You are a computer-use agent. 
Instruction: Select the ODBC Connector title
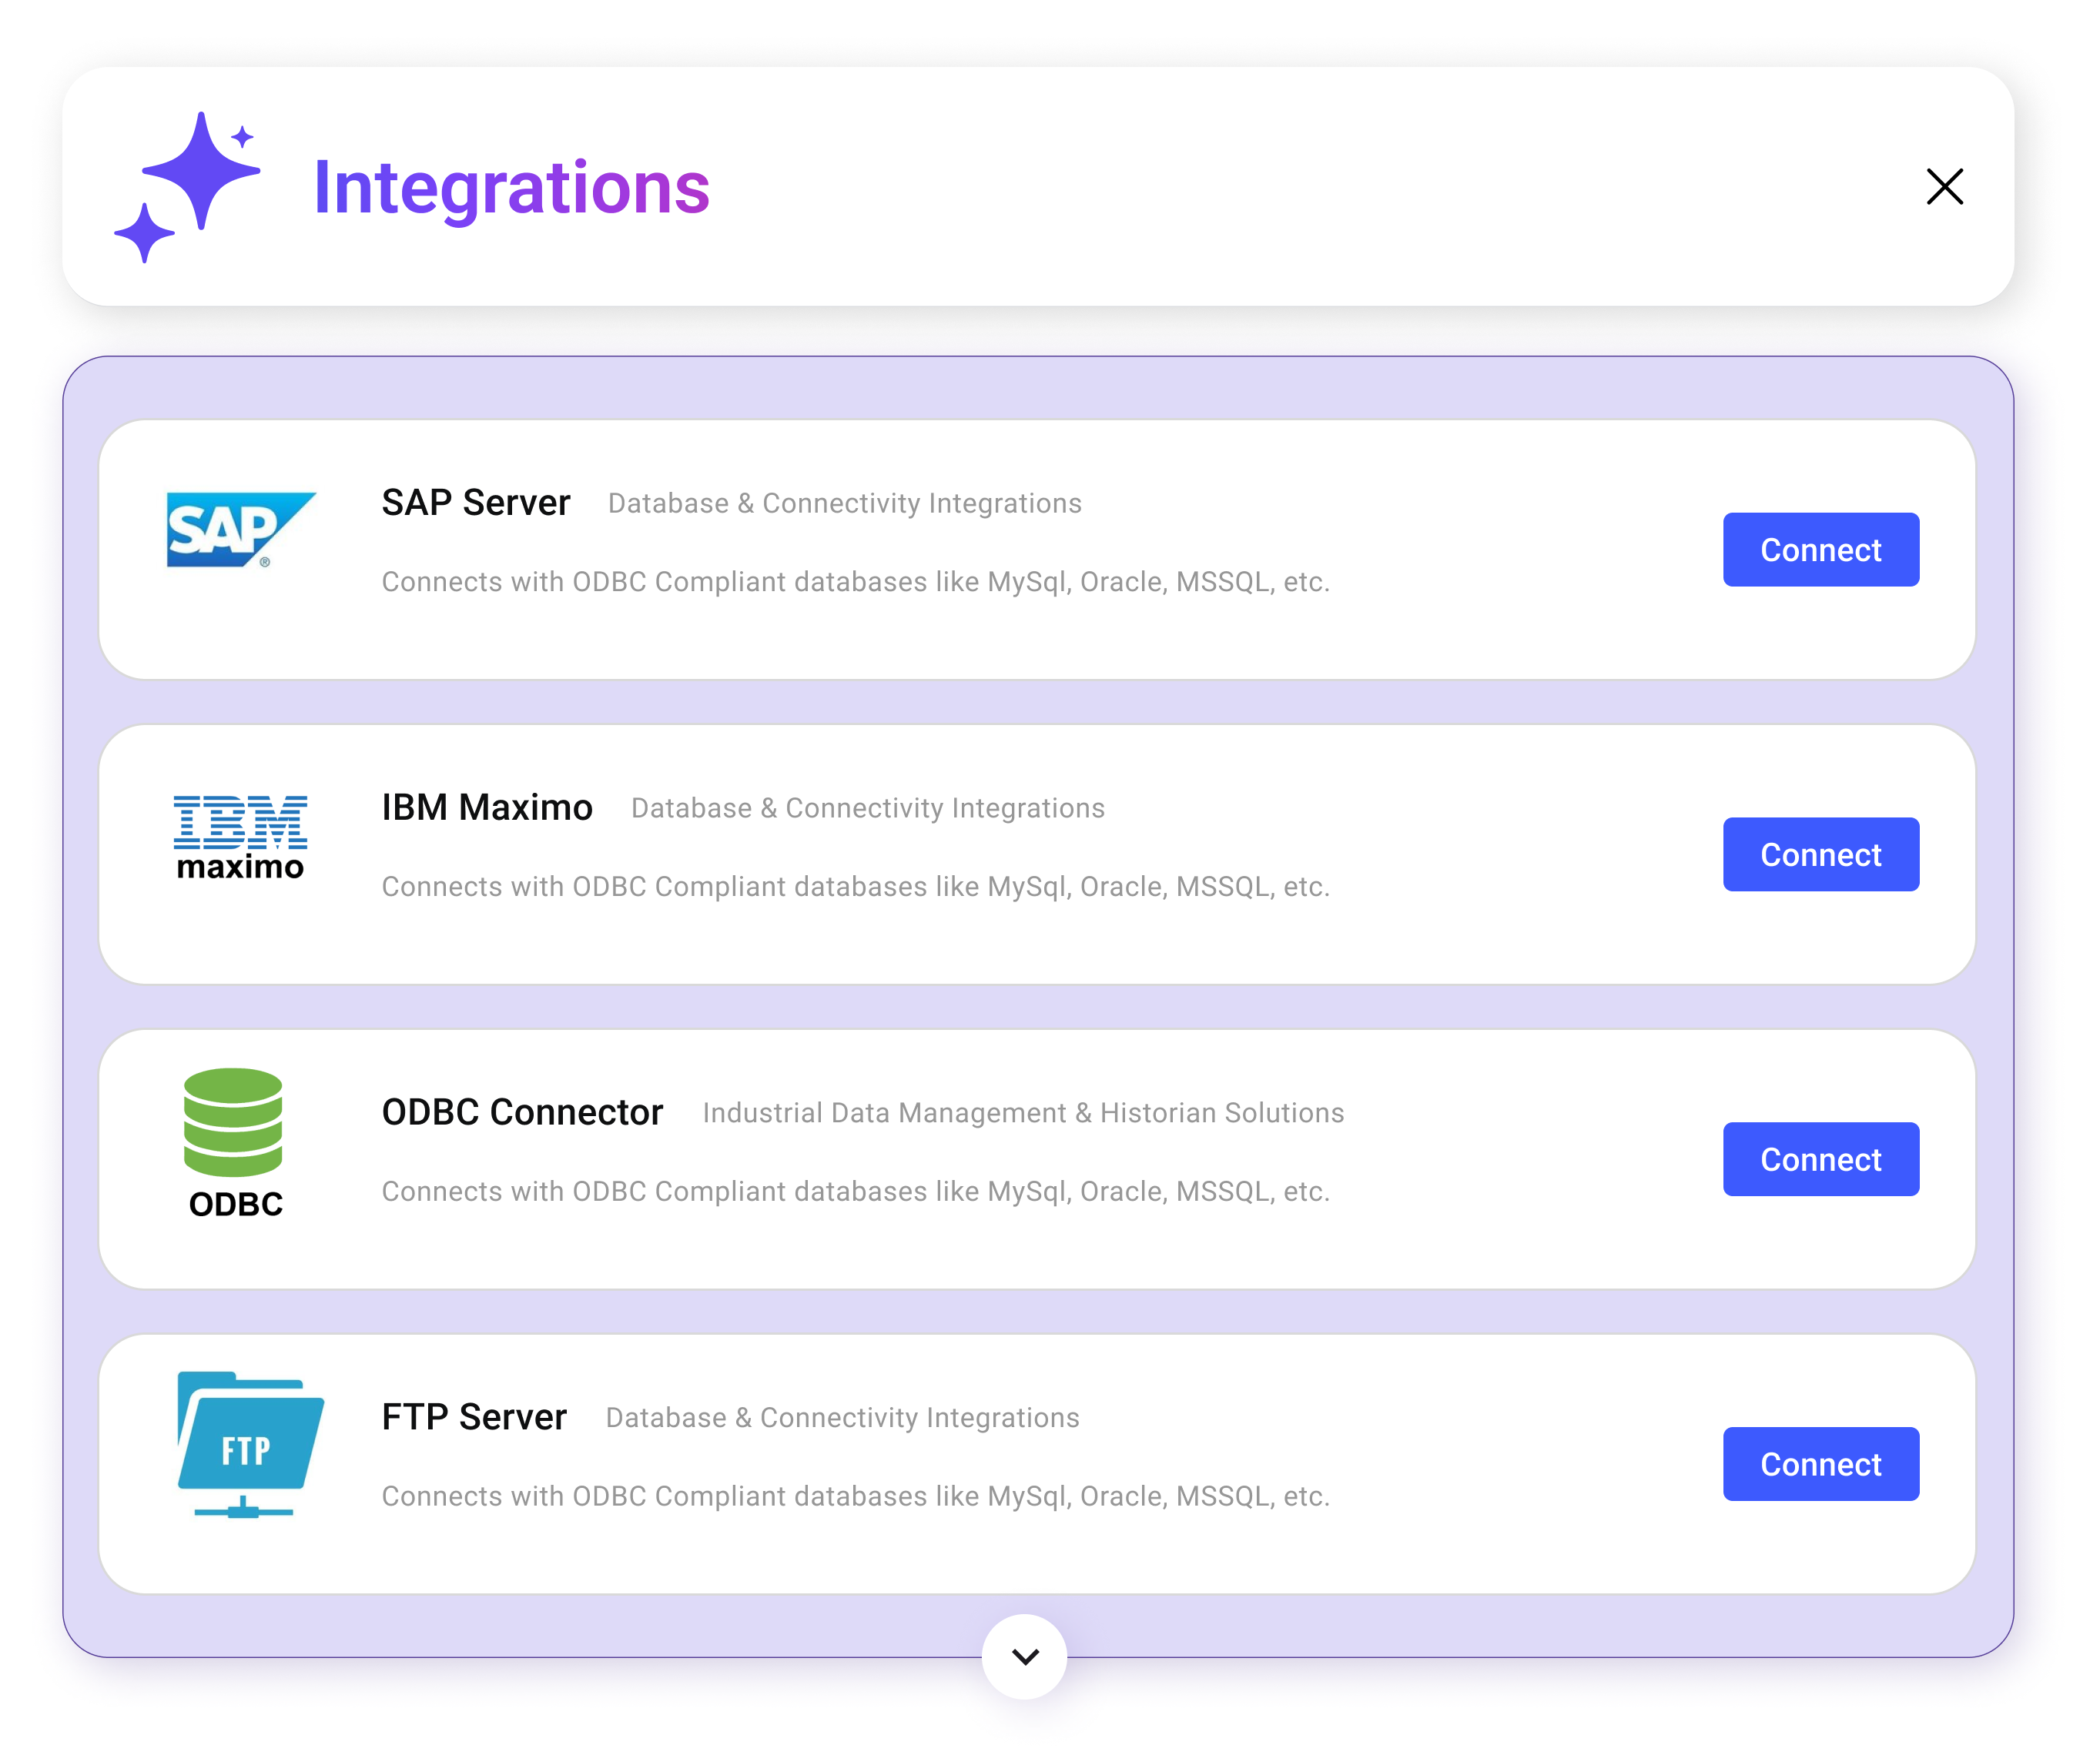pos(522,1112)
